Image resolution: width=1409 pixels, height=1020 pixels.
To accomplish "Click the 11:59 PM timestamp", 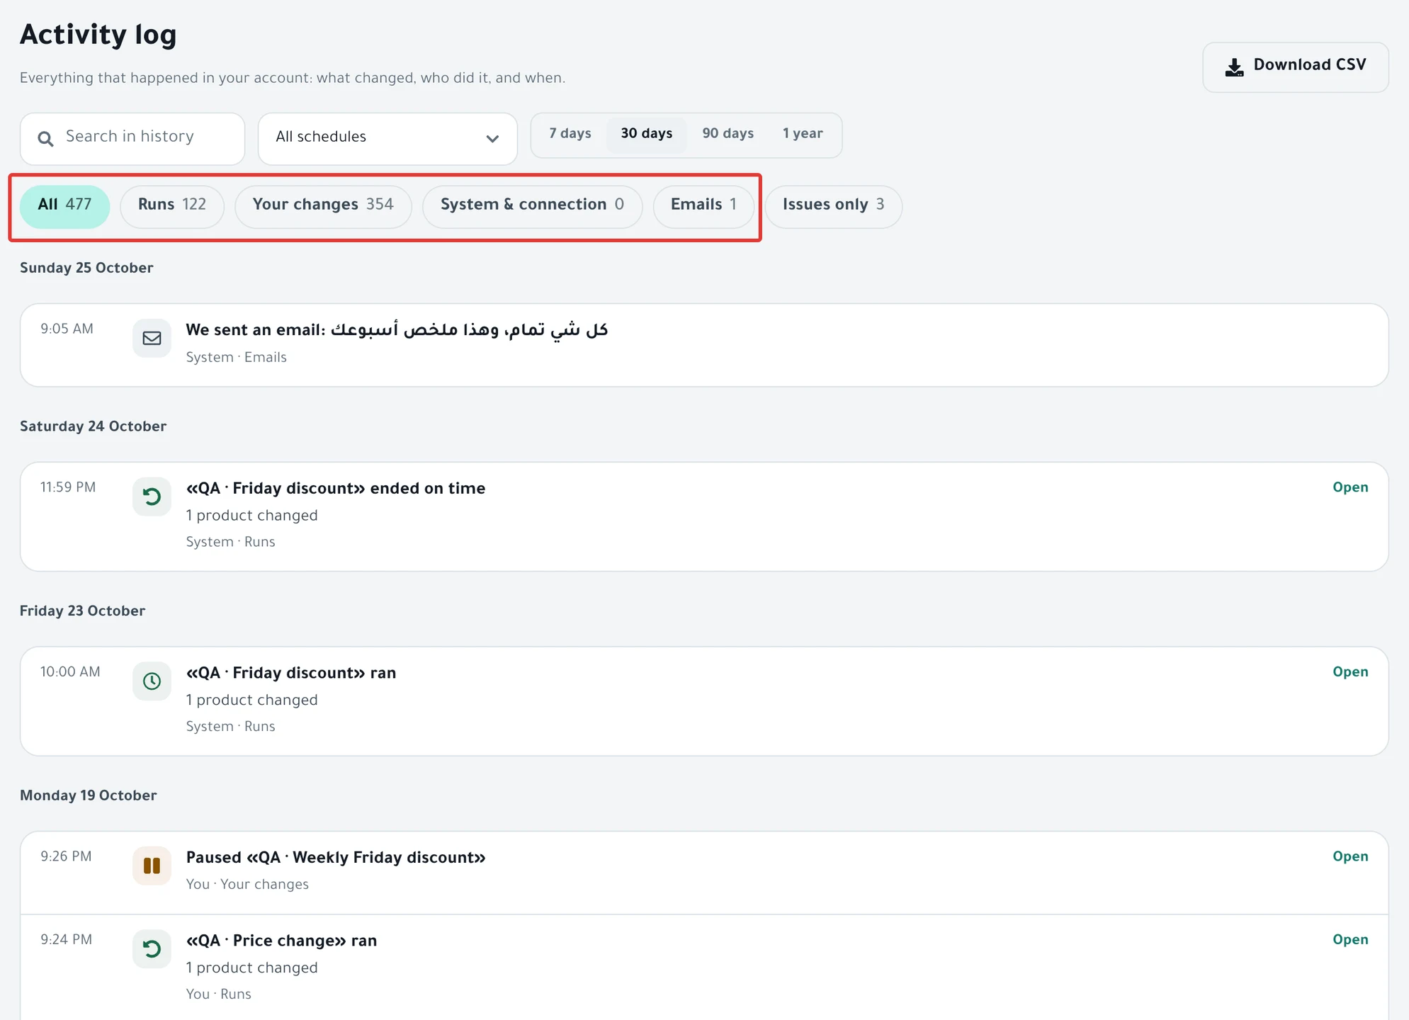I will pyautogui.click(x=68, y=488).
